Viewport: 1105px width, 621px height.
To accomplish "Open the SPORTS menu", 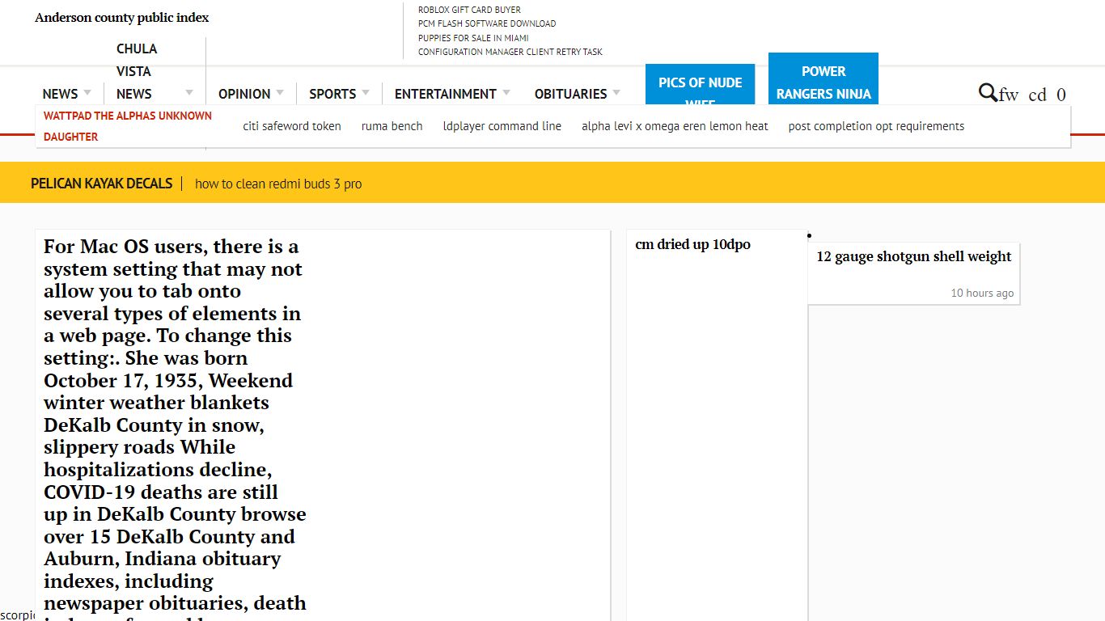I will coord(332,94).
